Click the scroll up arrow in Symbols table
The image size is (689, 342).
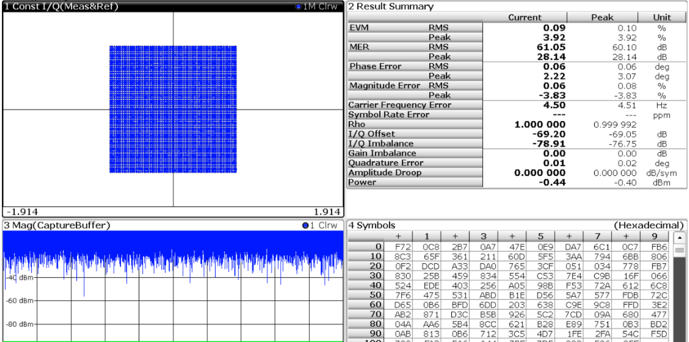pyautogui.click(x=679, y=237)
